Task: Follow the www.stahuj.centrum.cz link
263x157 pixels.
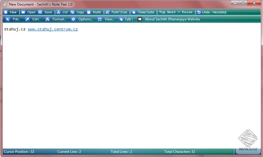Action: (x=53, y=29)
